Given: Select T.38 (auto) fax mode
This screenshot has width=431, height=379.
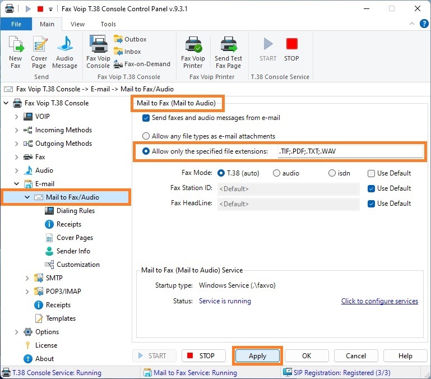Looking at the screenshot, I should tap(221, 173).
